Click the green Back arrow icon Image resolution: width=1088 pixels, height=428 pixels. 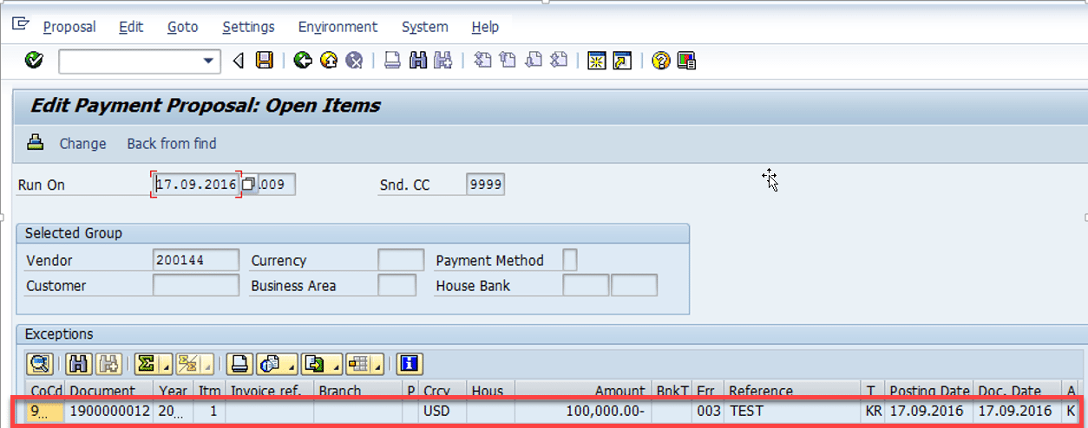tap(302, 61)
